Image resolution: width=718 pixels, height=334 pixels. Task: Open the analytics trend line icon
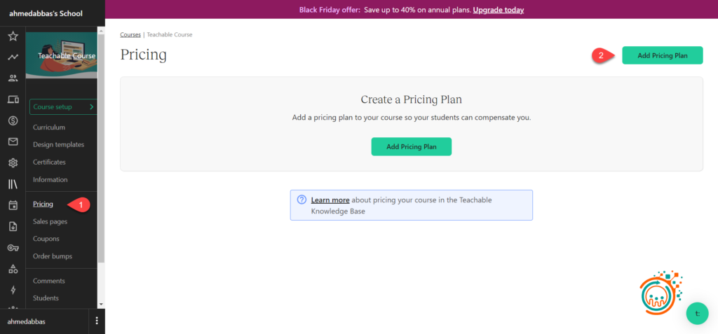[x=13, y=57]
